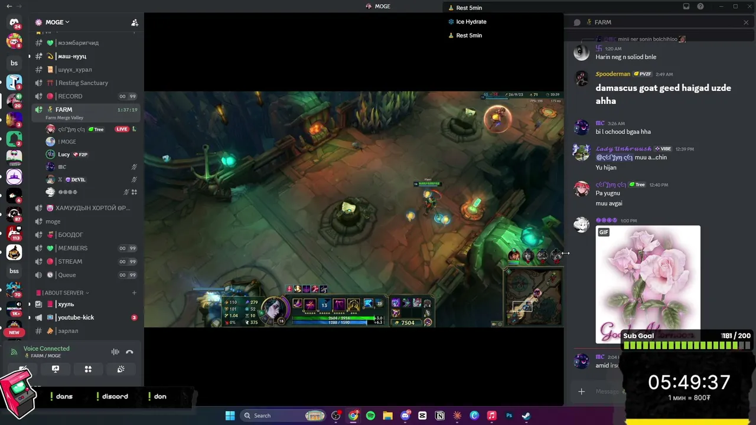Click the 'Ice Hydrate' overlay entry
Screen dimensions: 756x425
pyautogui.click(x=467, y=22)
